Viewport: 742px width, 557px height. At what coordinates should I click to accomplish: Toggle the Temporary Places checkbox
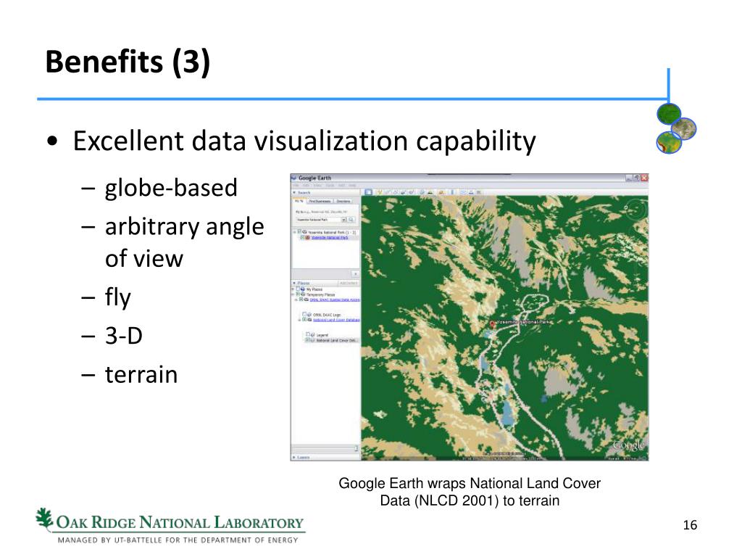click(298, 294)
